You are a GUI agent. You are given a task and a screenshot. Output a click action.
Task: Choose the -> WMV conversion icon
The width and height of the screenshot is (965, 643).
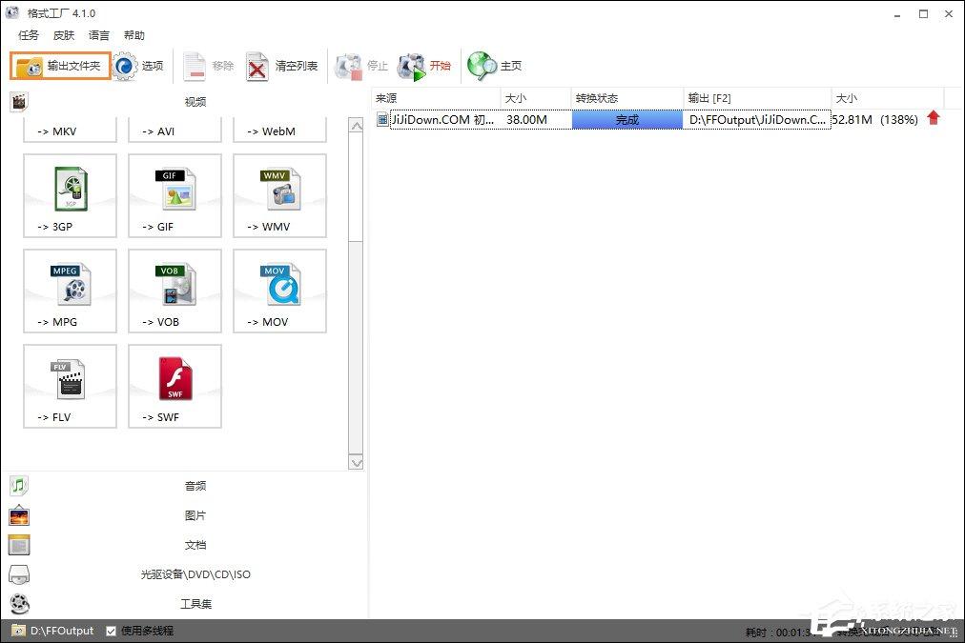click(280, 195)
